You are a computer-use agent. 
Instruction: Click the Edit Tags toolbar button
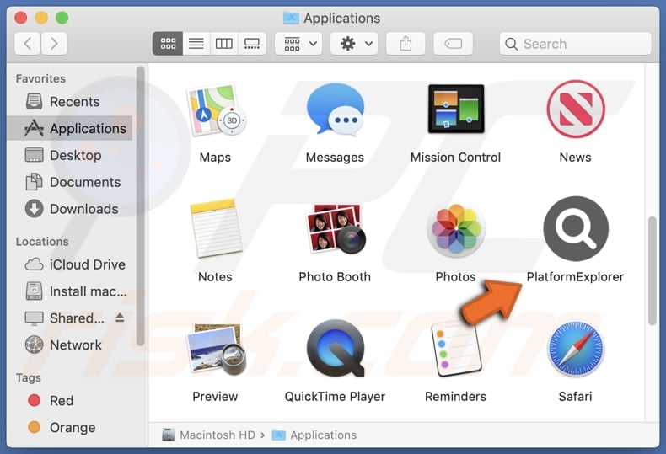(454, 43)
